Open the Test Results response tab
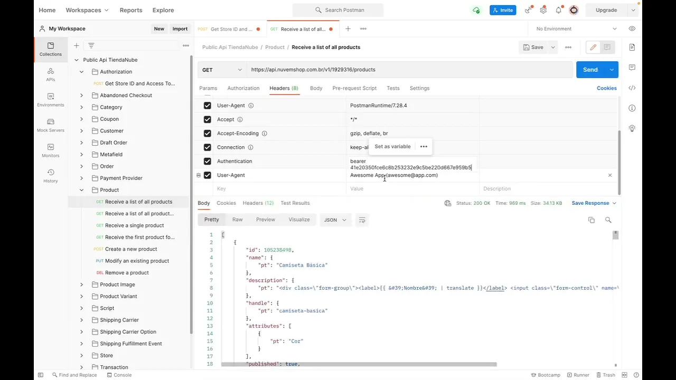Screen dimensions: 676x380 [x=295, y=203]
